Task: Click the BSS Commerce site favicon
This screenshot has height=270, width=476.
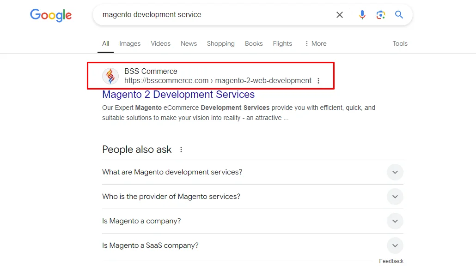Action: coord(110,76)
